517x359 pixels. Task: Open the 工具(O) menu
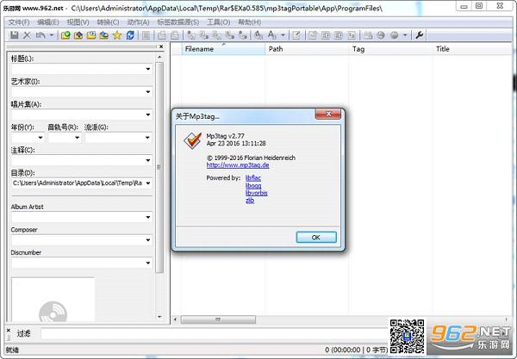[219, 22]
